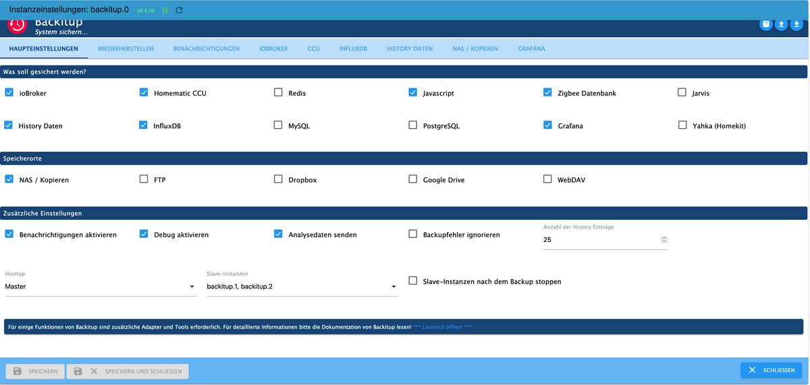This screenshot has height=385, width=810.
Task: Click the v2.4.10 version label
Action: pos(145,11)
